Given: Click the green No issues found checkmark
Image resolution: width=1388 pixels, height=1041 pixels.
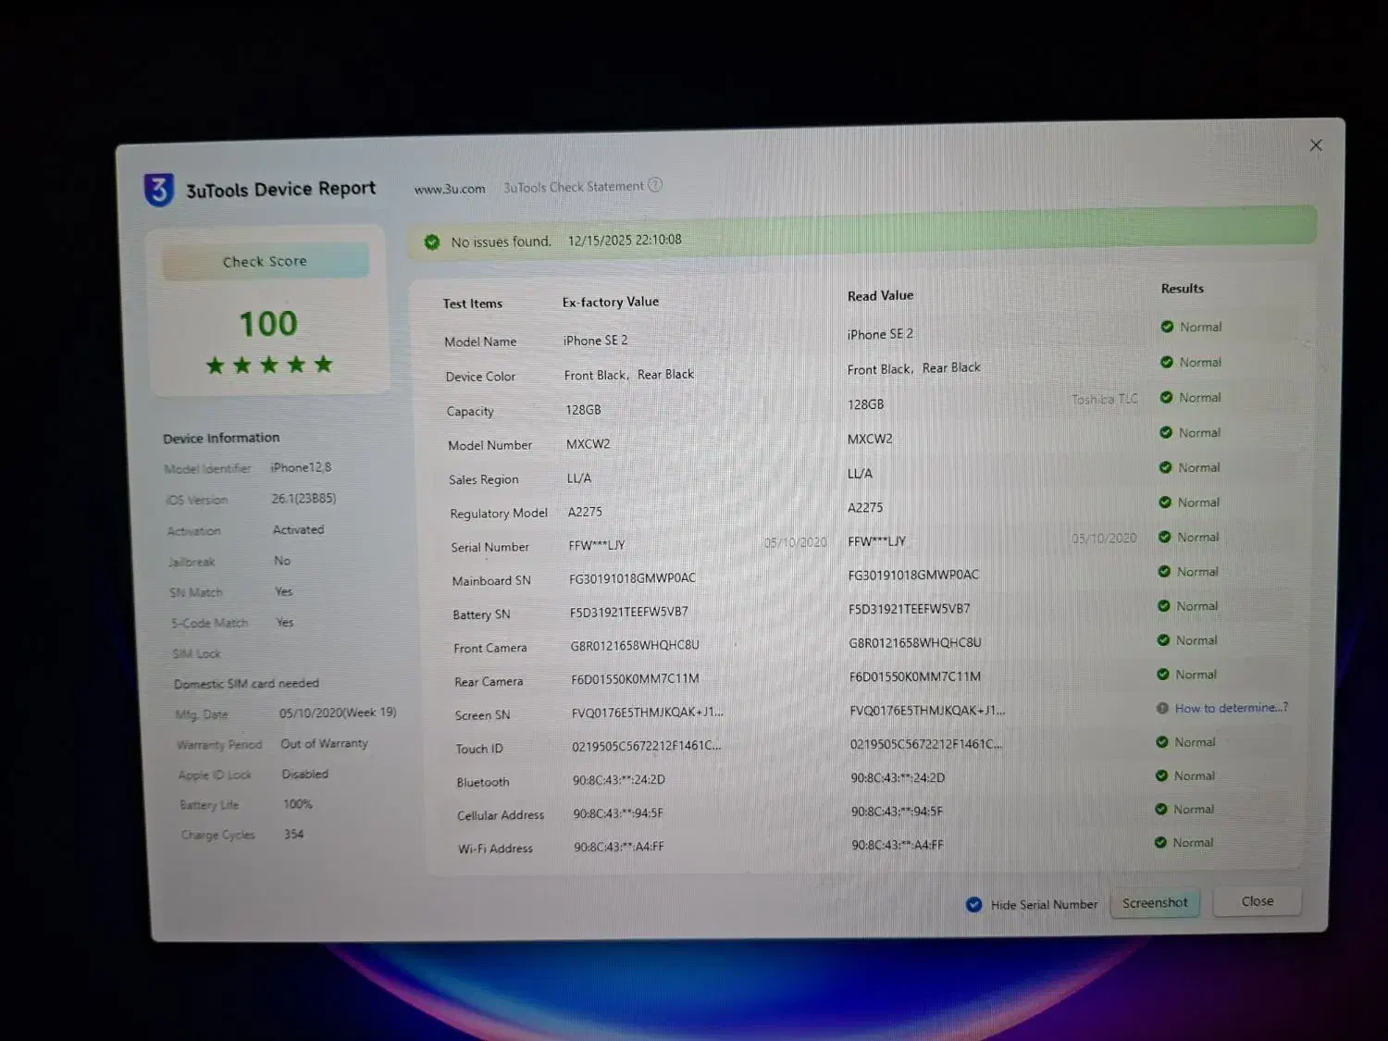Looking at the screenshot, I should point(431,242).
